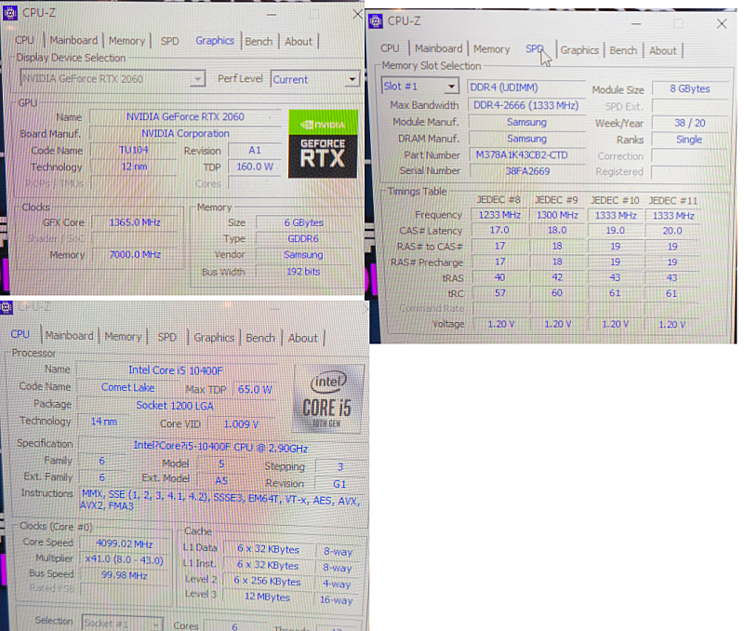This screenshot has height=631, width=744.
Task: Open the Mainboard tab in the SPD window
Action: pyautogui.click(x=438, y=48)
